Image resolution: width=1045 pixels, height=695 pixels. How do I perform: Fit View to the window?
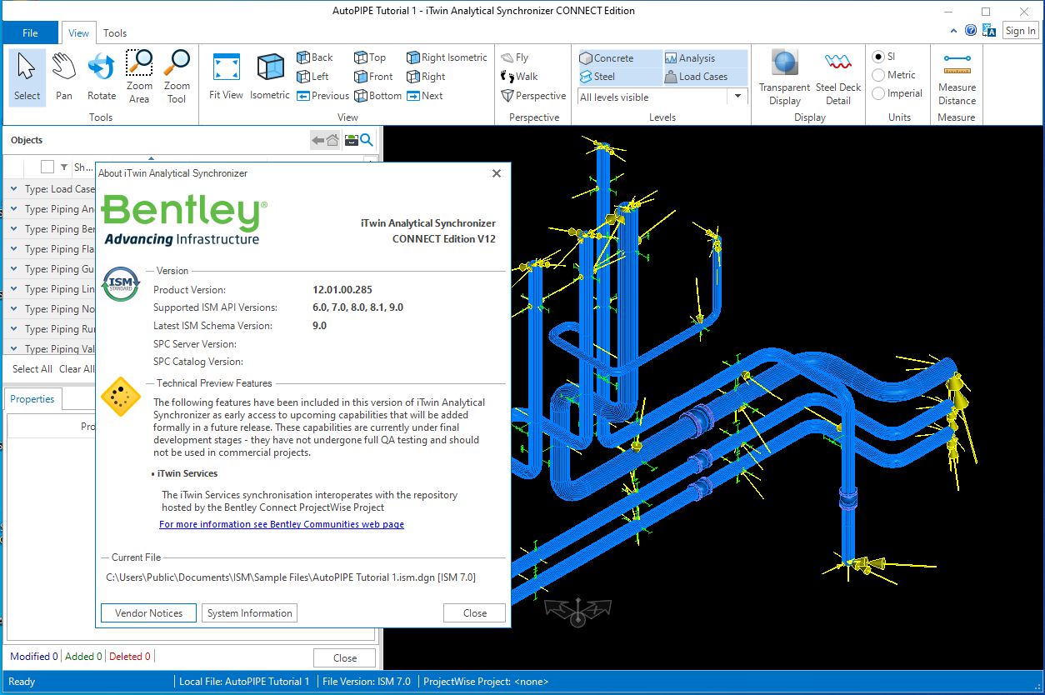point(227,77)
